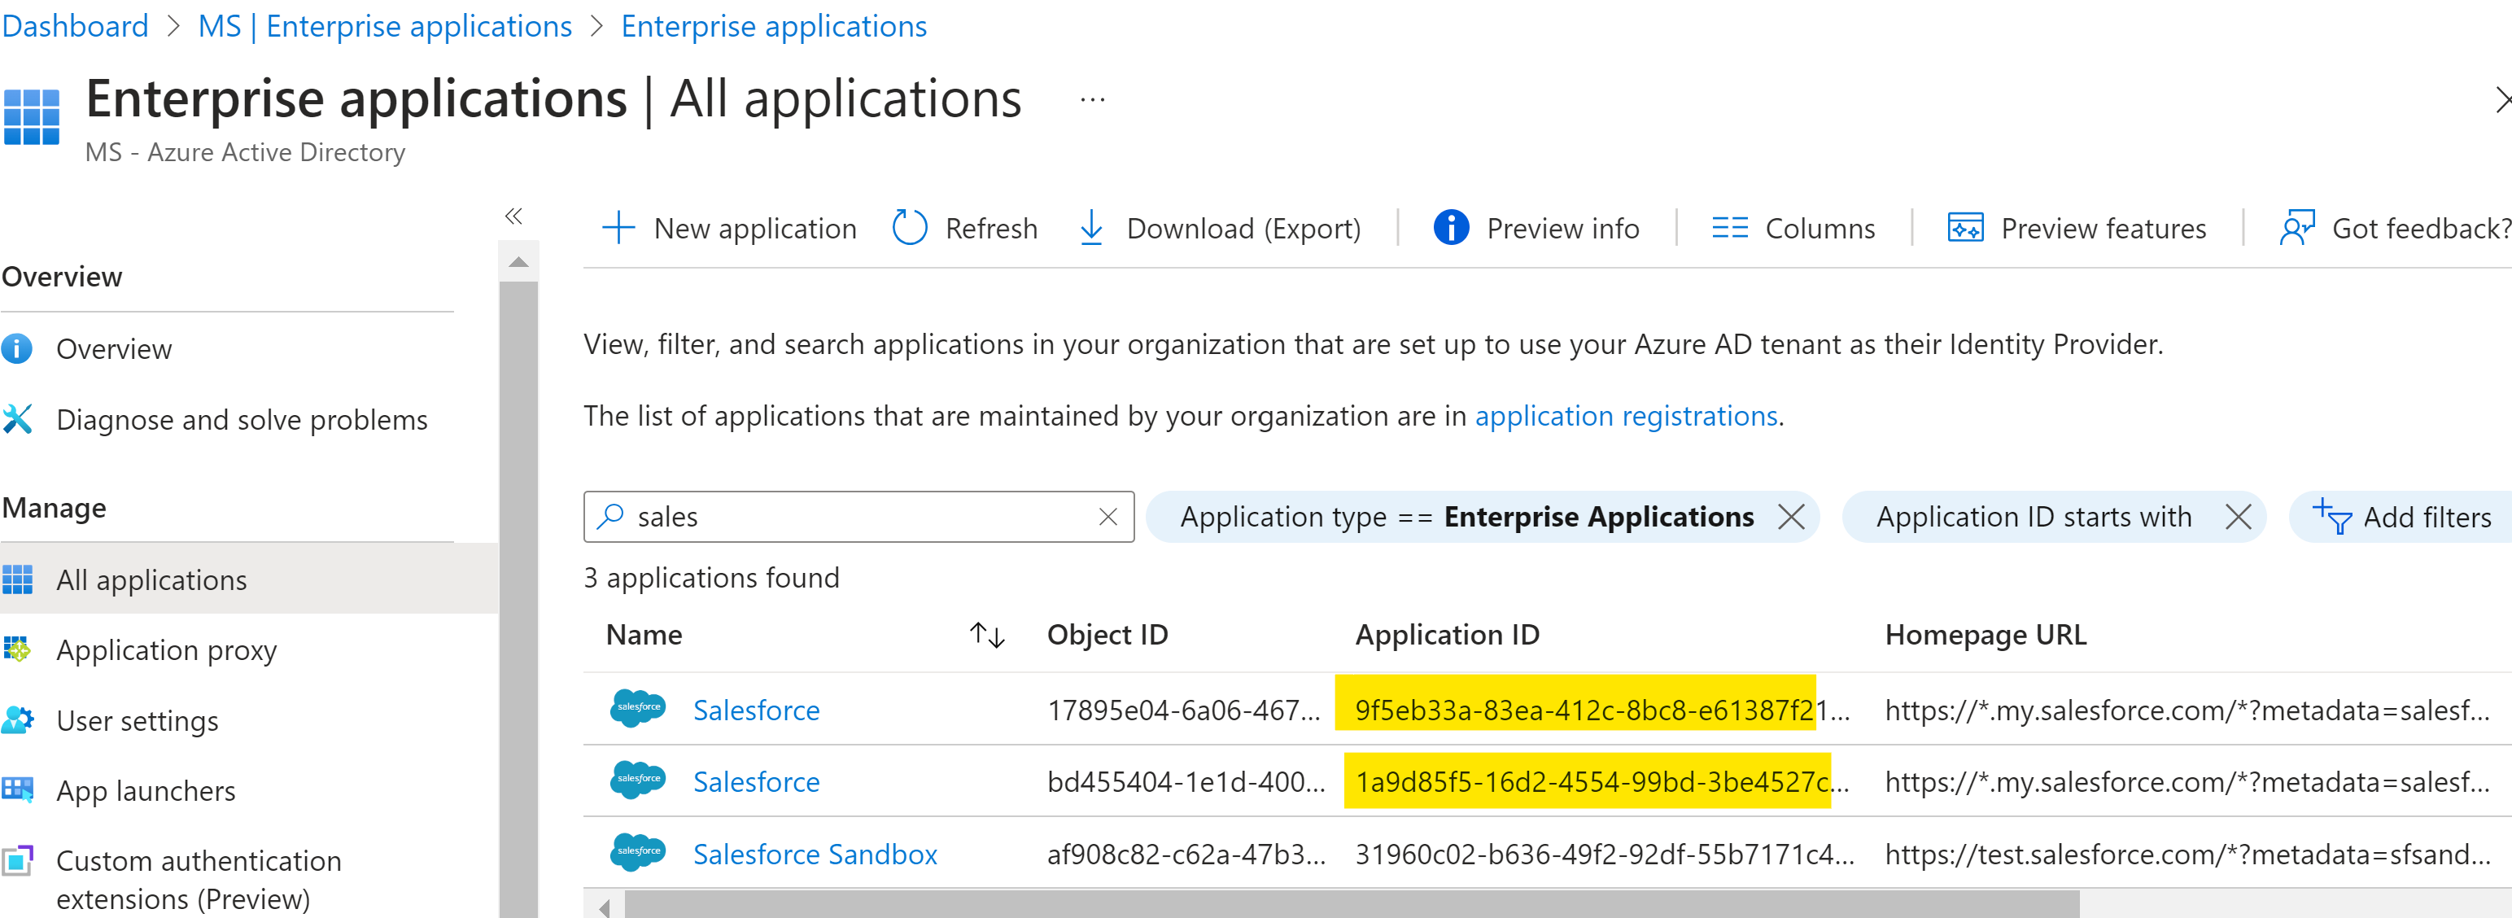This screenshot has height=918, width=2512.
Task: Click the Custom authentication extensions icon
Action: (18, 861)
